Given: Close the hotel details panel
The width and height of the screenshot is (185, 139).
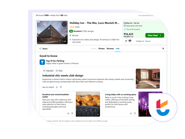Looking at the screenshot, I should click(x=163, y=48).
